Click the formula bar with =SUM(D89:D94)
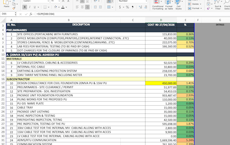Screen dimensions: 230x145 [x=132, y=14]
